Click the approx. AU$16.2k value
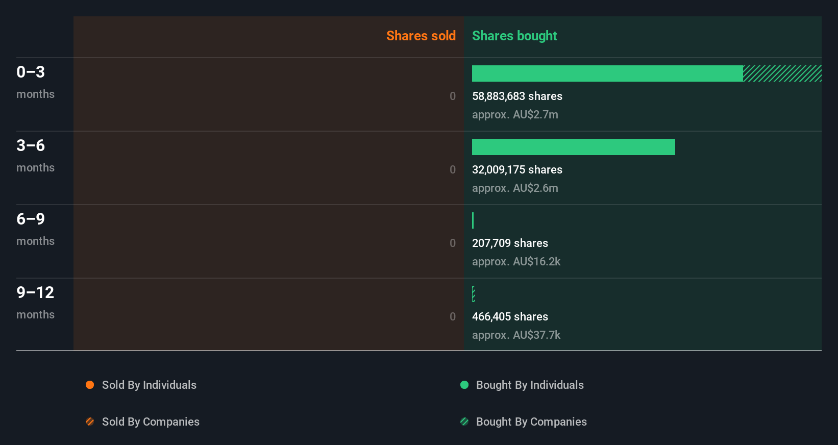 click(x=516, y=261)
